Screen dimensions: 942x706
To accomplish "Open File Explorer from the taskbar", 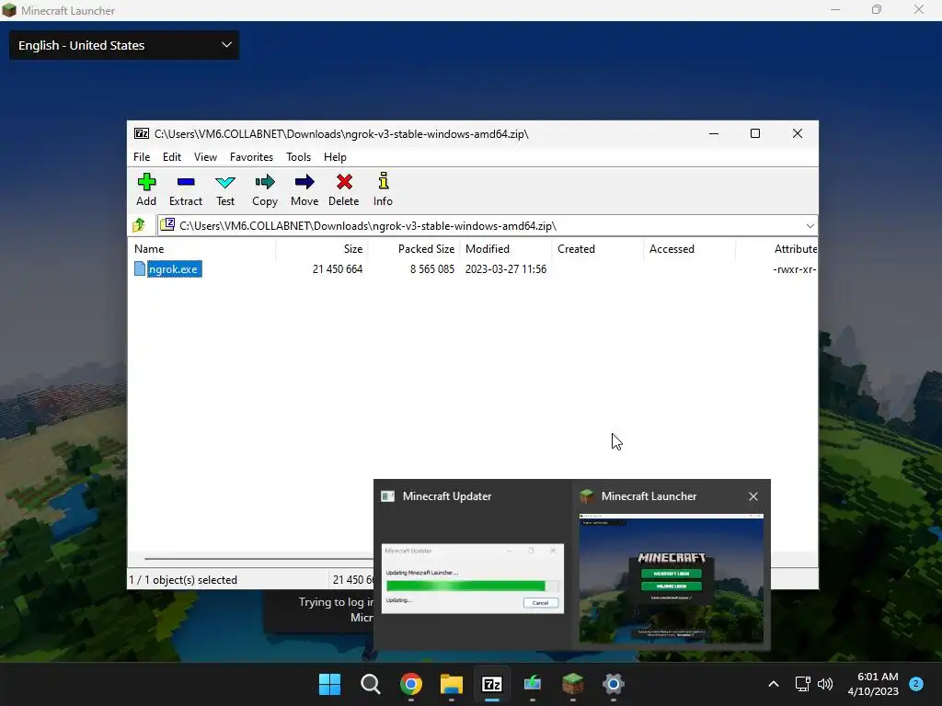I will click(x=451, y=684).
